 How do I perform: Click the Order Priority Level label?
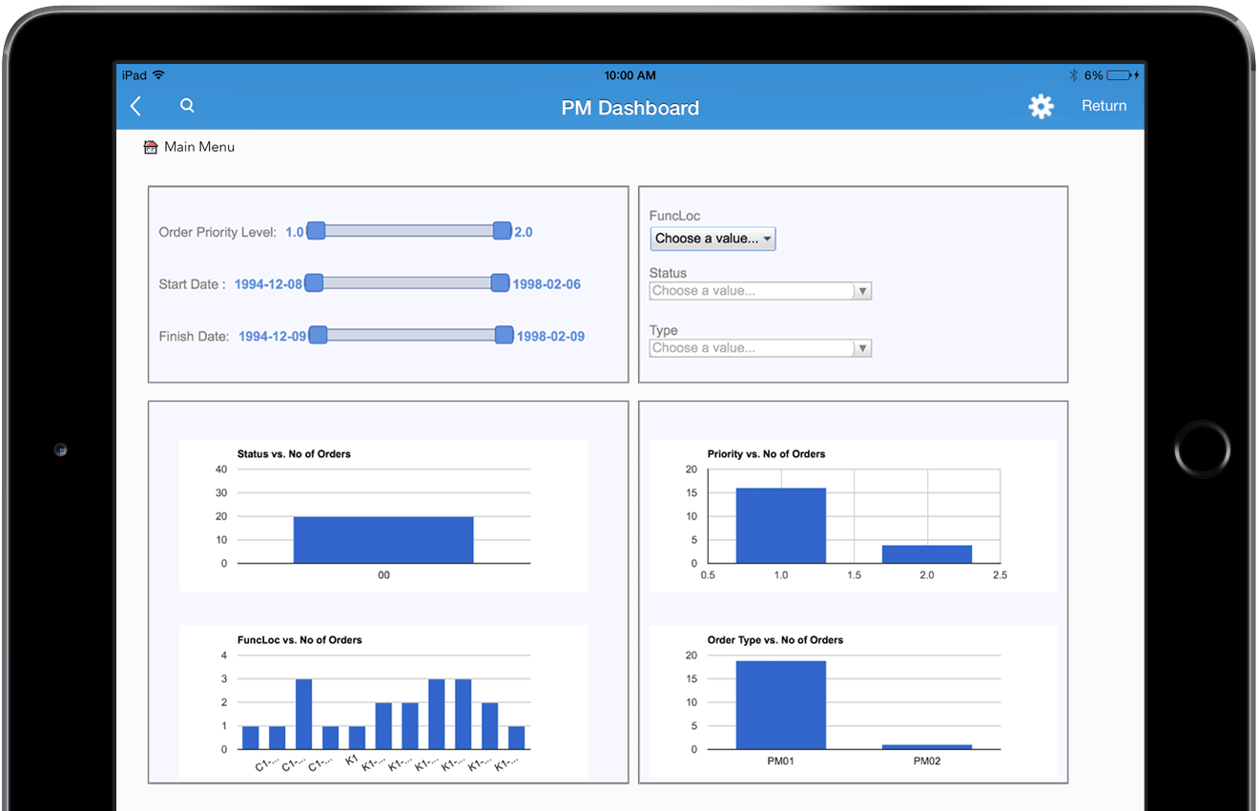[217, 232]
